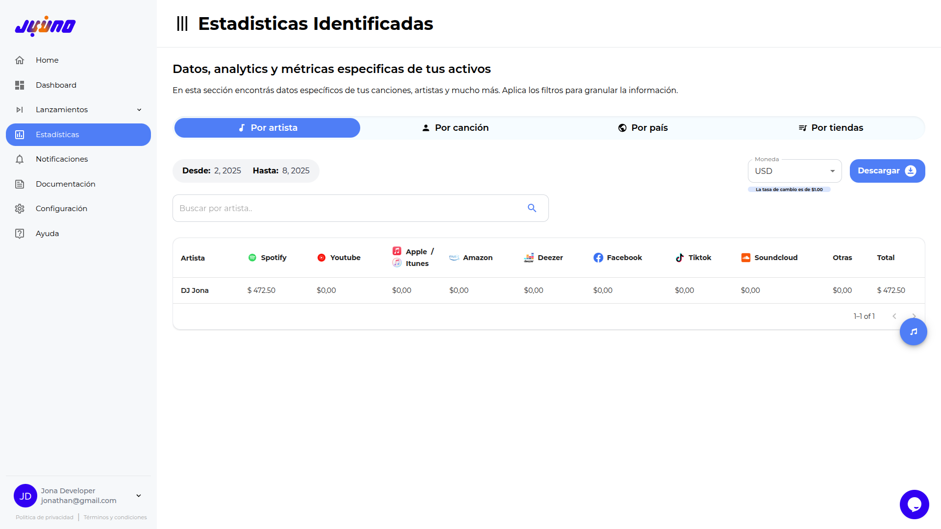
Task: Click the Apple Music logo icon
Action: 397,251
